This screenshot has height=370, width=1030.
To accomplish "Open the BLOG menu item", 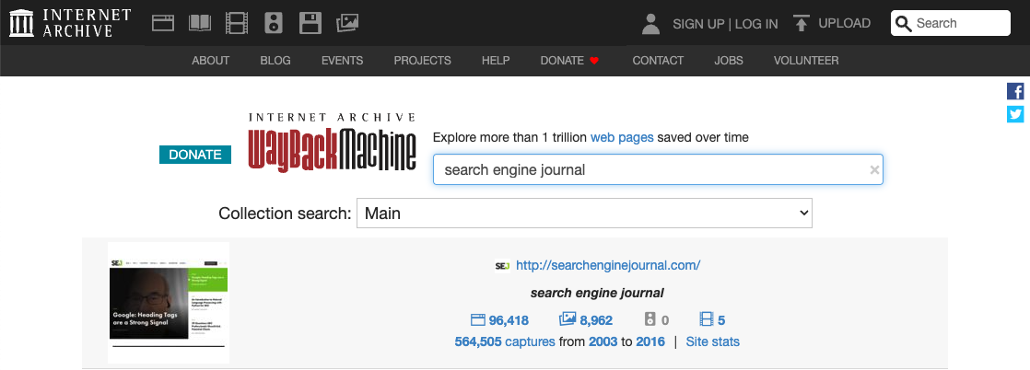I will coord(275,61).
